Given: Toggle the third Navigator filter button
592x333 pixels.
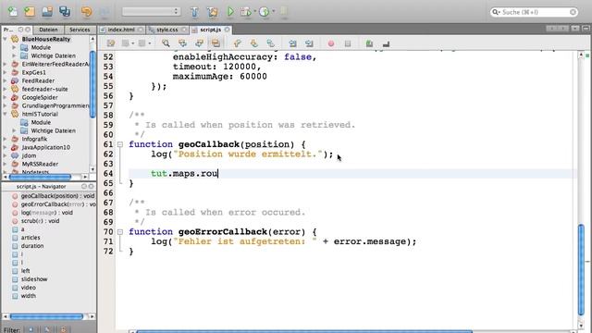Looking at the screenshot, I should pyautogui.click(x=64, y=329).
